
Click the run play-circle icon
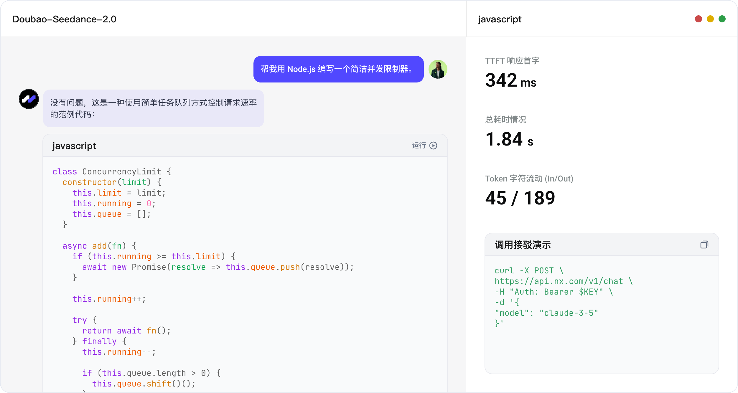[433, 146]
